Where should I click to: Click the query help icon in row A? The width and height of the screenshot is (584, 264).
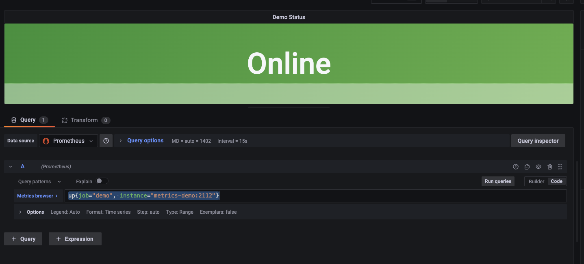[x=516, y=167]
